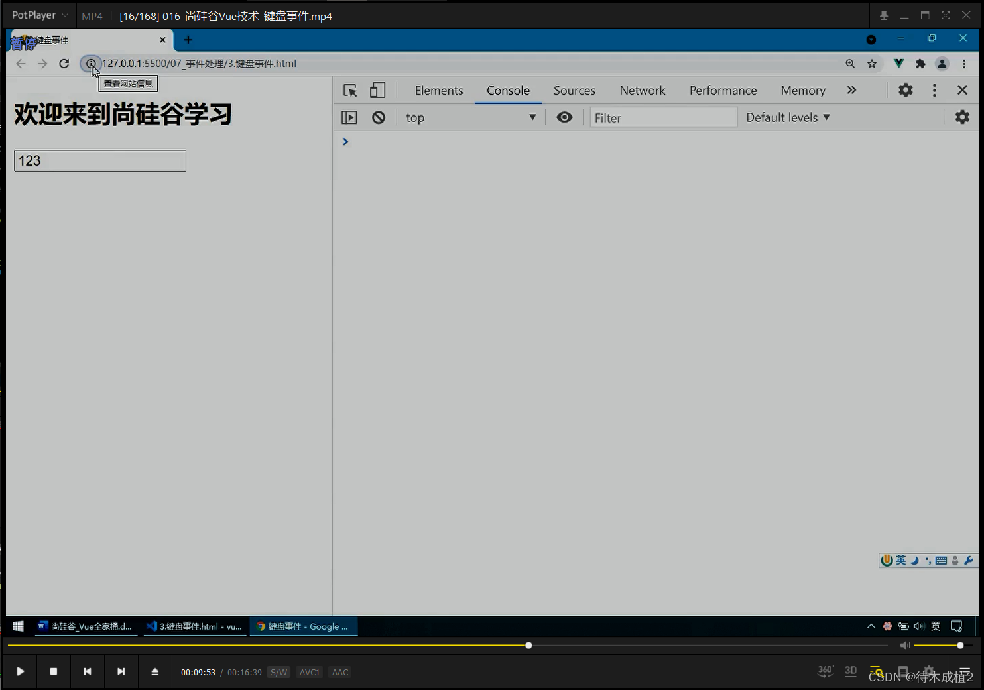Click the PotPlayer open file eject button
The width and height of the screenshot is (984, 690).
[x=154, y=671]
